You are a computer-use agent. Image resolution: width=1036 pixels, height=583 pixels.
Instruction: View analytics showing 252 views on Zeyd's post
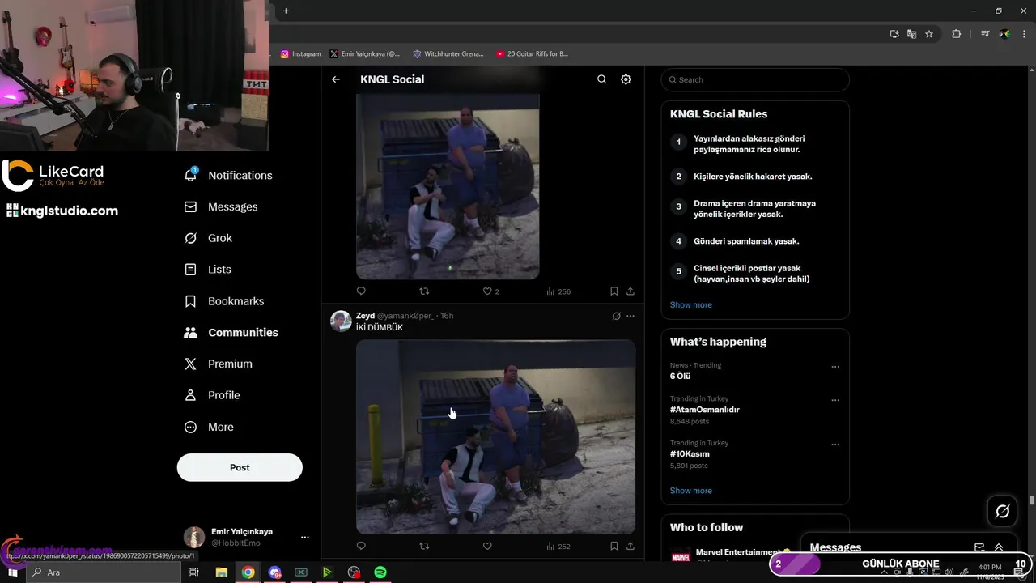[x=558, y=546]
